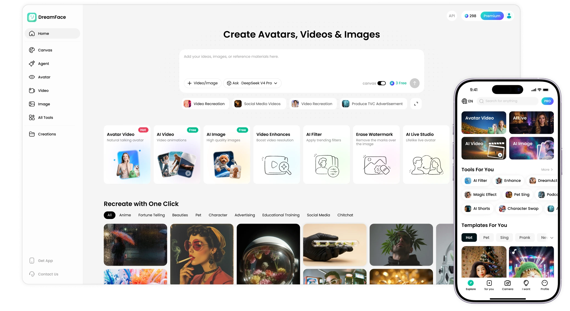Open the Erase Watermark tool card
Screen dimensions: 570x311
coord(376,154)
